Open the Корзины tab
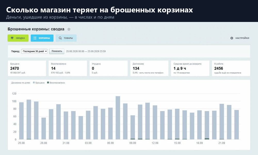Screen dimensions: 258x155 (42, 38)
